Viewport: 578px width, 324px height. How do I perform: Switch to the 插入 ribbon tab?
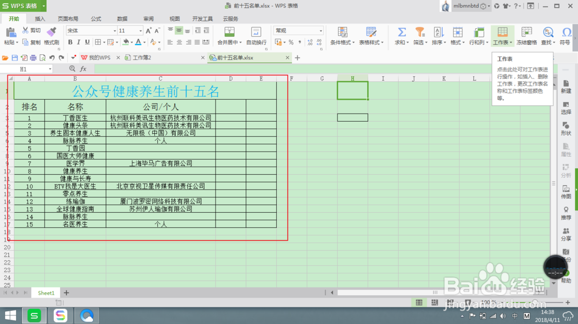click(x=40, y=19)
